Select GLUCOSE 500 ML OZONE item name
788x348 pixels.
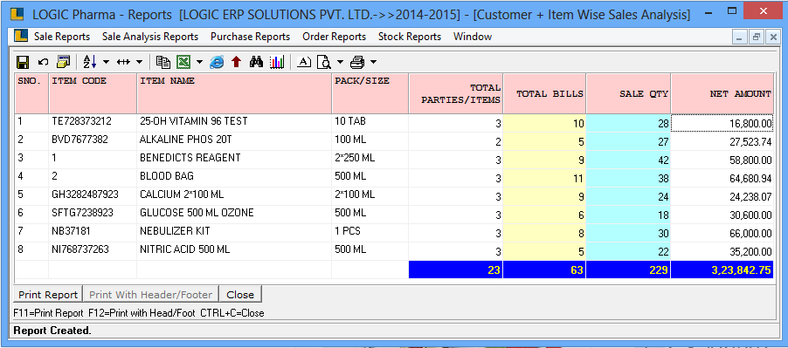click(x=197, y=213)
